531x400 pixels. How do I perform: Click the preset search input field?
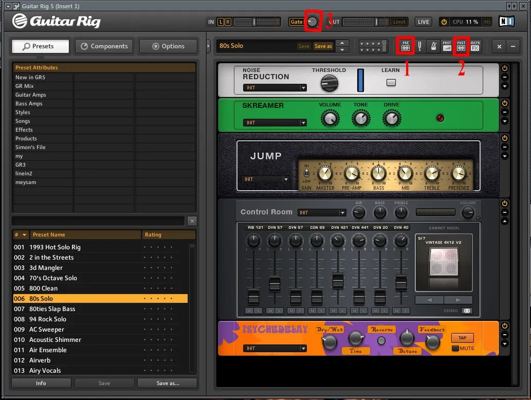pos(98,221)
